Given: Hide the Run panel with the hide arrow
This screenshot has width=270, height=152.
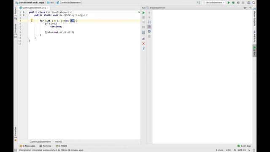Looking at the screenshot, I should point(250,8).
